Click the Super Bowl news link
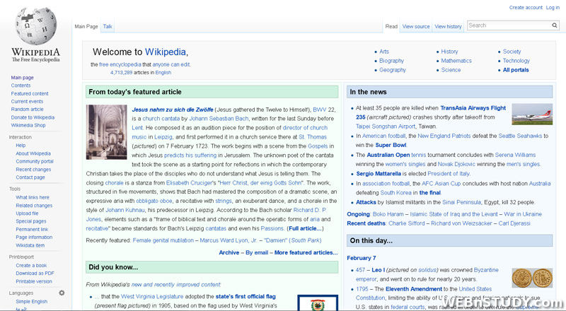Viewport: 566px width, 311px height. 391,145
